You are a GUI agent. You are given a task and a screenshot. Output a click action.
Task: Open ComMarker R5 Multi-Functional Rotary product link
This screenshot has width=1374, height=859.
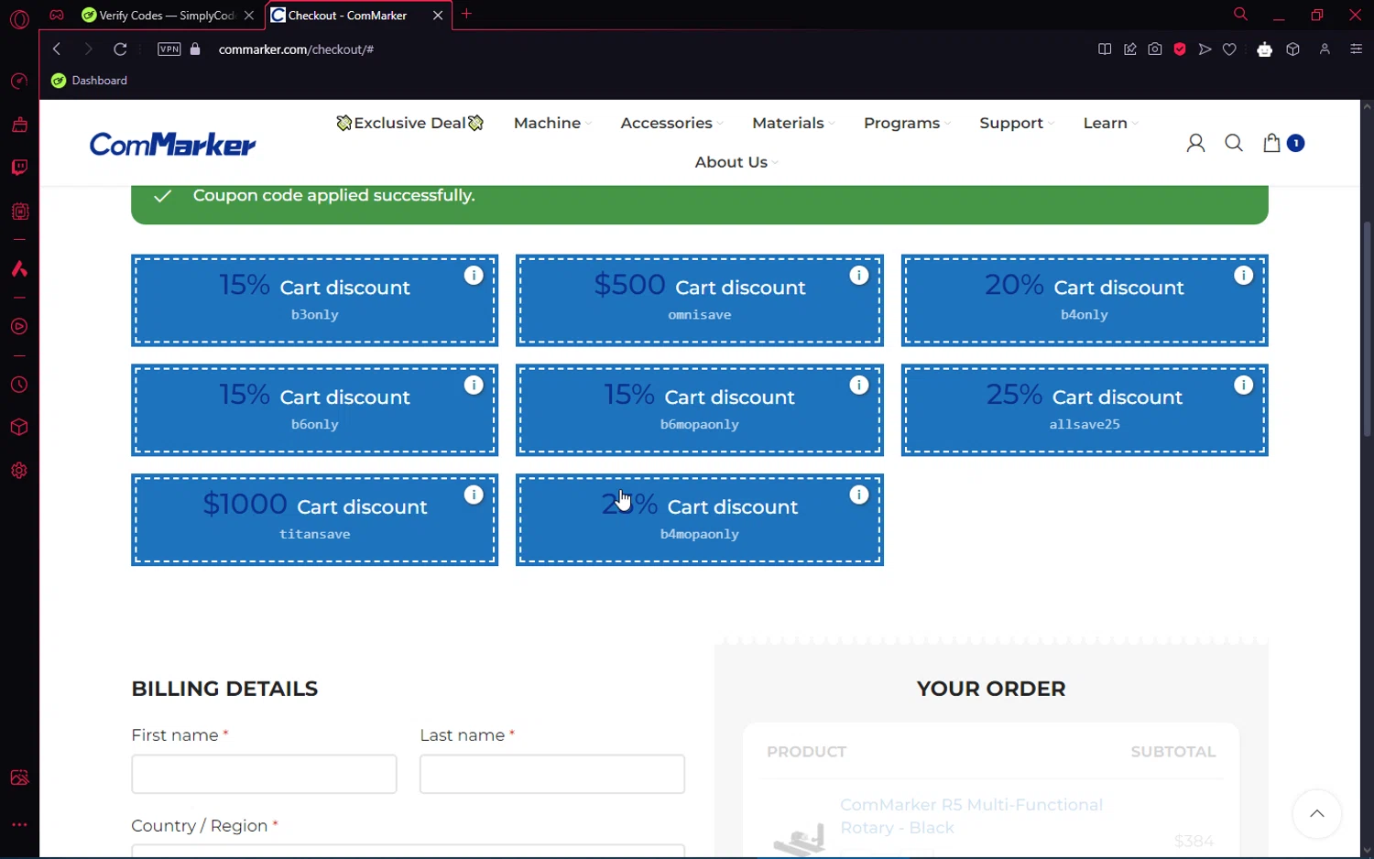click(971, 816)
